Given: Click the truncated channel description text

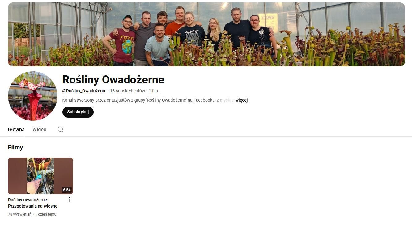Looking at the screenshot, I should [x=147, y=100].
